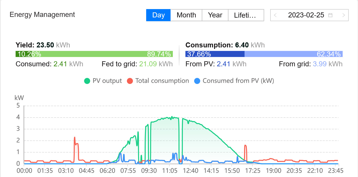This screenshot has height=177, width=358.
Task: Hide Total consumption series via legend label
Action: (x=162, y=81)
